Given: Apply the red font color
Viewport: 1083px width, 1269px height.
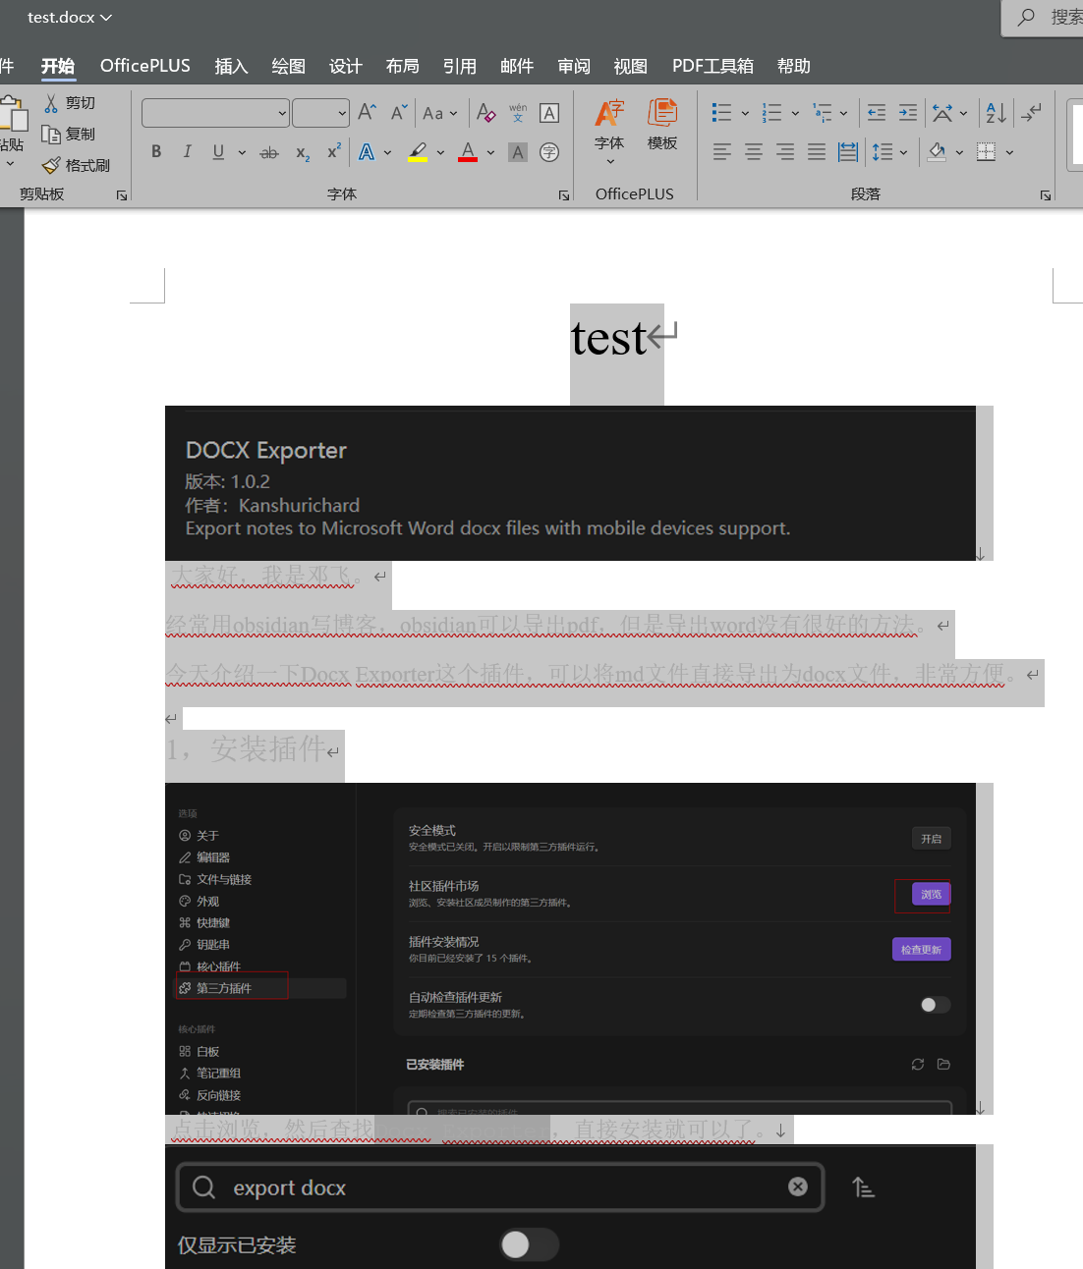Looking at the screenshot, I should pos(468,152).
